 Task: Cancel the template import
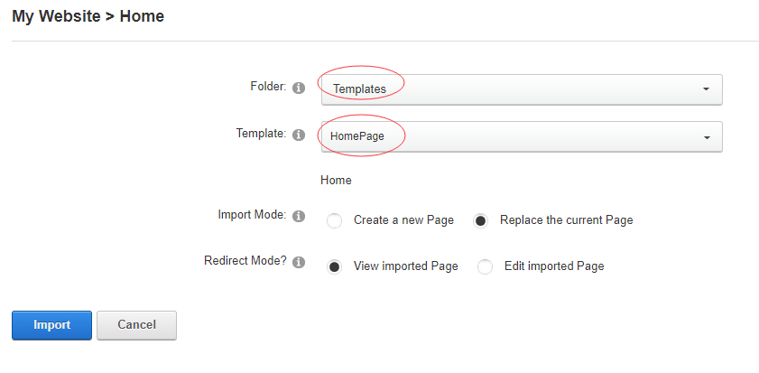136,325
